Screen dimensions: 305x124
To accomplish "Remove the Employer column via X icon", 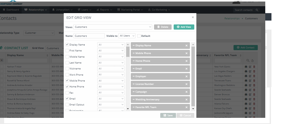I will [x=186, y=76].
